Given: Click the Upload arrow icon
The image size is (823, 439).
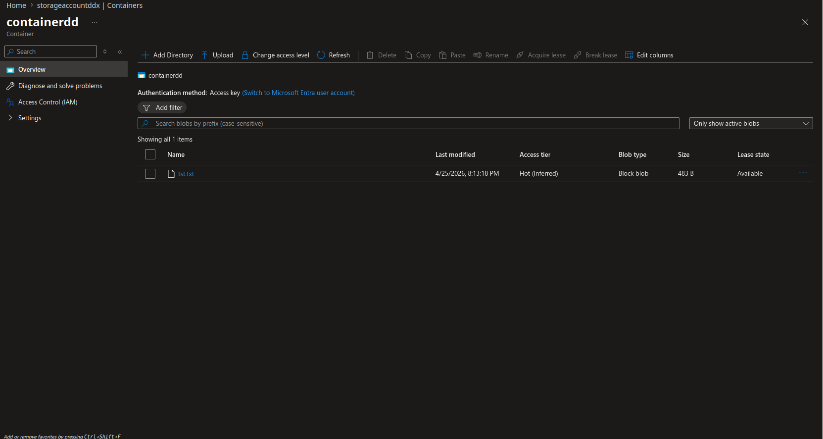Looking at the screenshot, I should (x=205, y=55).
